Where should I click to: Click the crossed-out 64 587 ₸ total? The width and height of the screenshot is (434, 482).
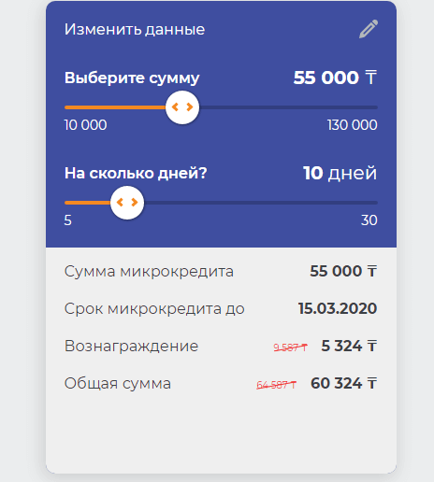[276, 385]
